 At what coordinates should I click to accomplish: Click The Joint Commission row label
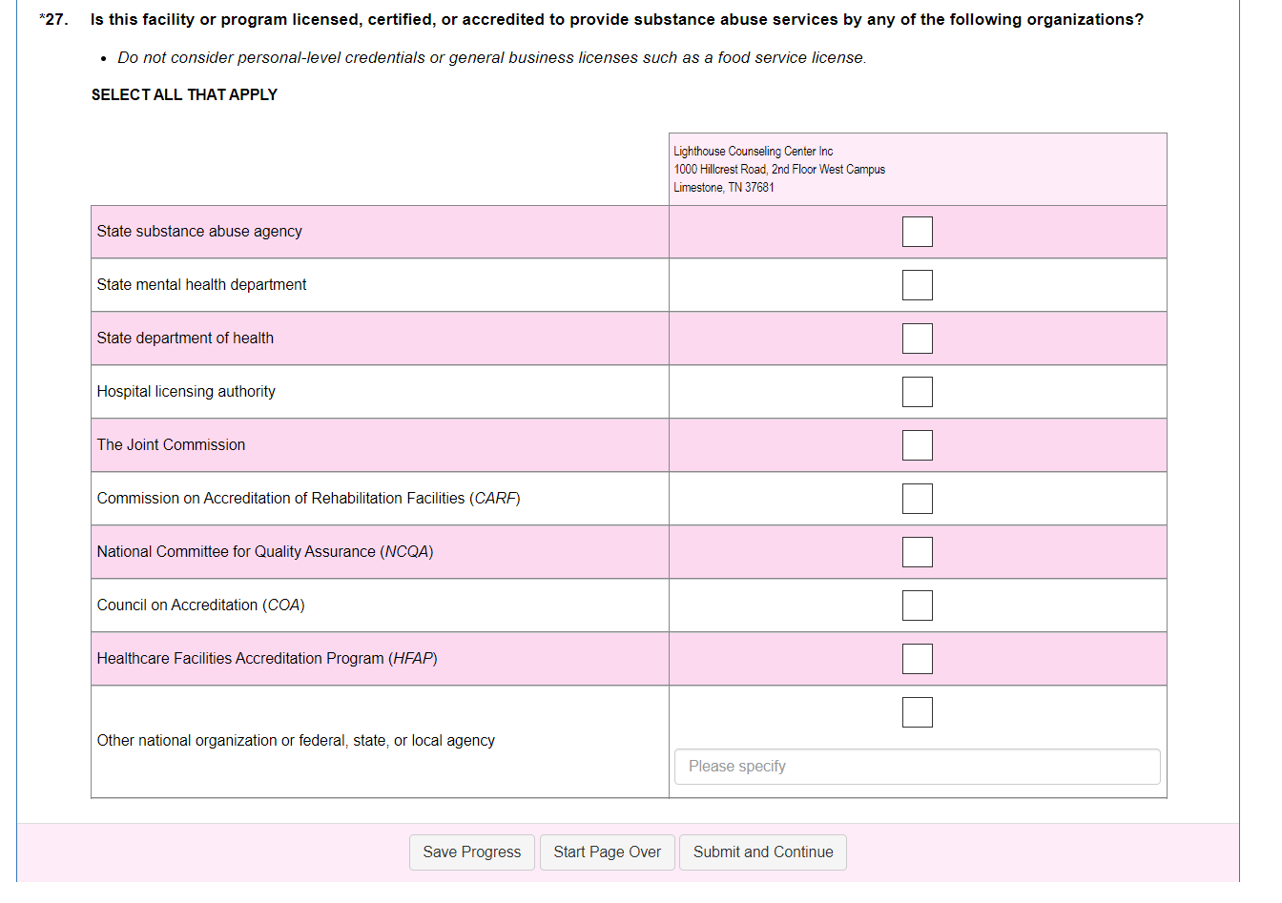click(171, 445)
